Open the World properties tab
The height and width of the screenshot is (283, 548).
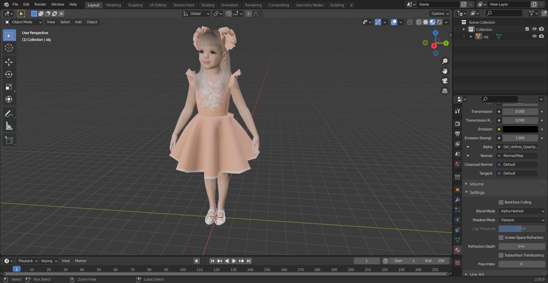point(457,164)
